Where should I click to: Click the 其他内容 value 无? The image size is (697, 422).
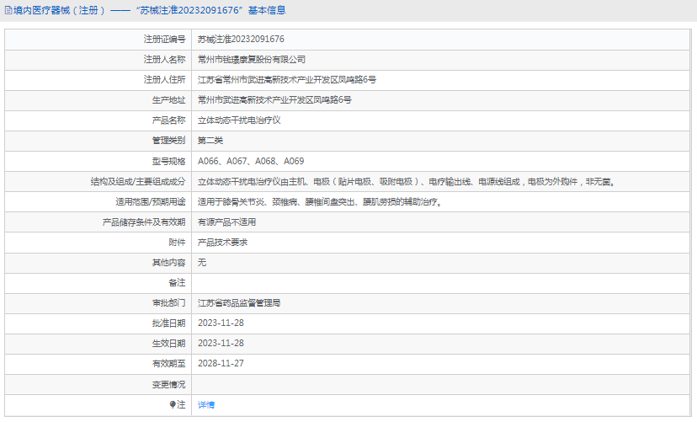202,262
